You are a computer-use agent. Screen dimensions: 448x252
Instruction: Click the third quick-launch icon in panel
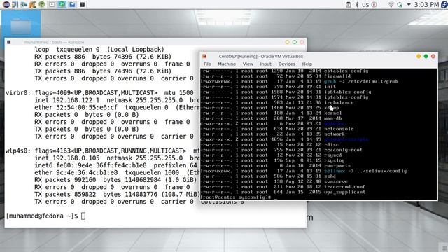(x=24, y=4)
